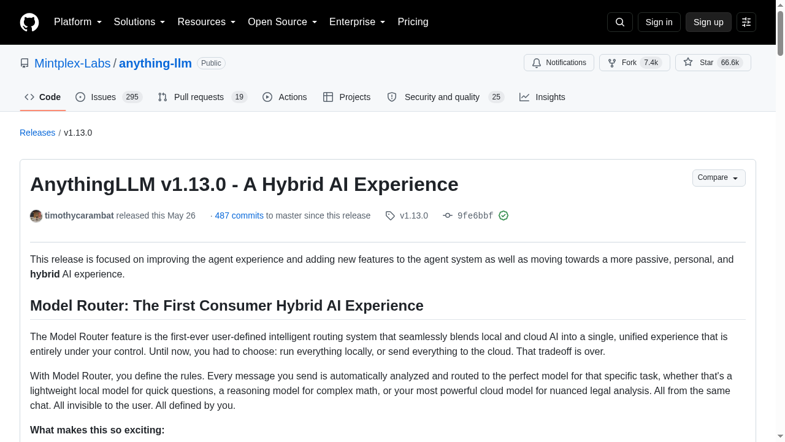Open the Projects tab
Screen dimensions: 785x442
coord(347,97)
